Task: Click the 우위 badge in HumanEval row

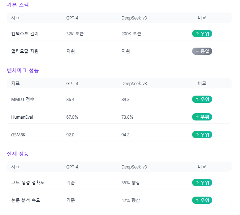Action: (202, 117)
